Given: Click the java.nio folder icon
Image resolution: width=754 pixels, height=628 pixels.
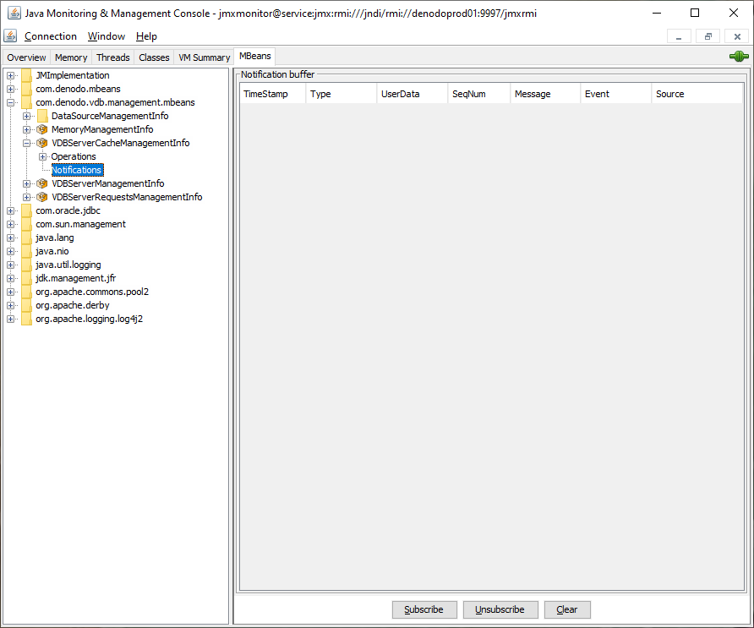Looking at the screenshot, I should click(x=26, y=251).
